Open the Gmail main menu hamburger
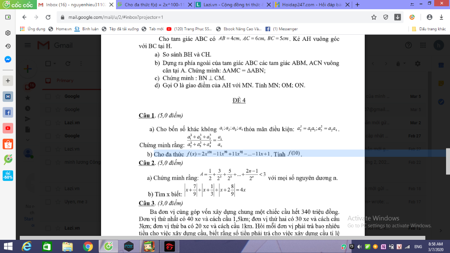 coord(28,45)
